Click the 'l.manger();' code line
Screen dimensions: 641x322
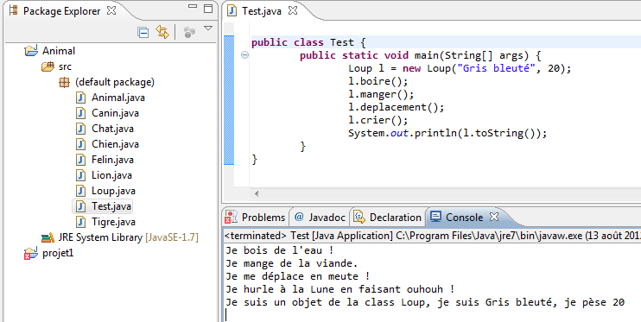[x=381, y=94]
